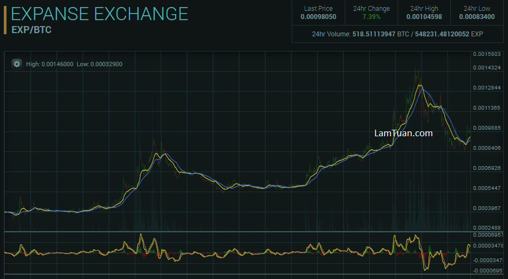Open chart settings gear icon

tap(17, 64)
